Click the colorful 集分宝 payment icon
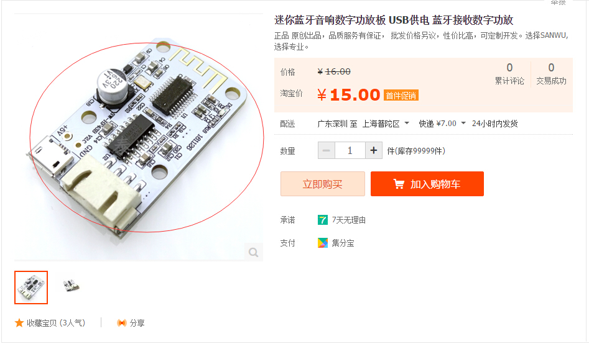Screen dimensions: 589x349 (x=323, y=243)
